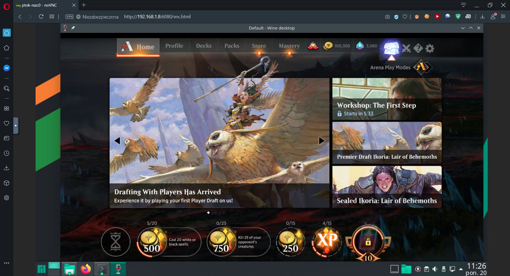Screen dimensions: 510x276
Task: Open the Manjaro start menu icon
Action: click(x=42, y=269)
